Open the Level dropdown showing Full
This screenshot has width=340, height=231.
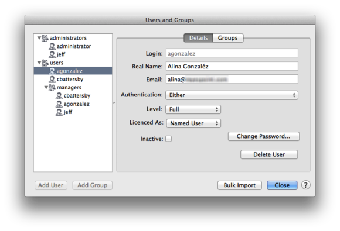point(193,109)
